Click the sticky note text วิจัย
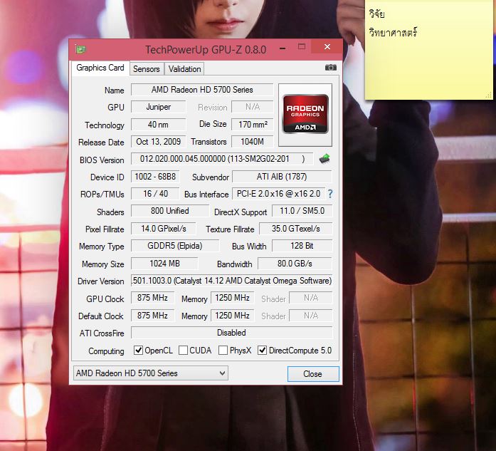This screenshot has width=496, height=451. pos(376,14)
